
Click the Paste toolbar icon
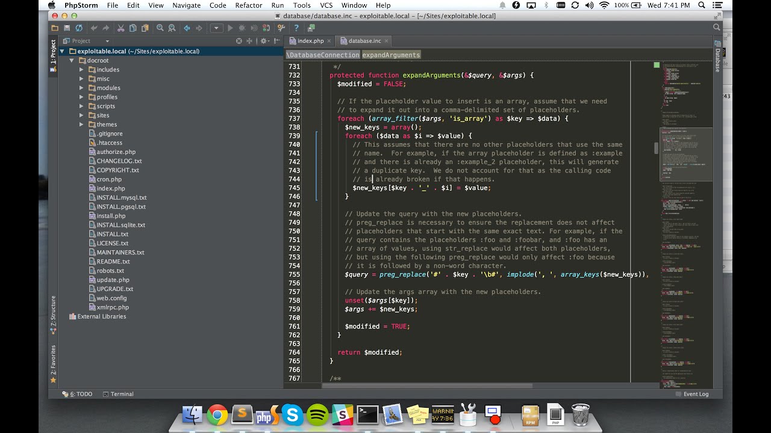145,28
